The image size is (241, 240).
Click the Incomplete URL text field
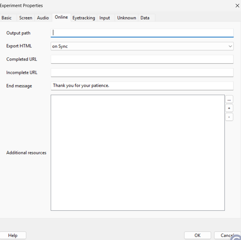(142, 73)
